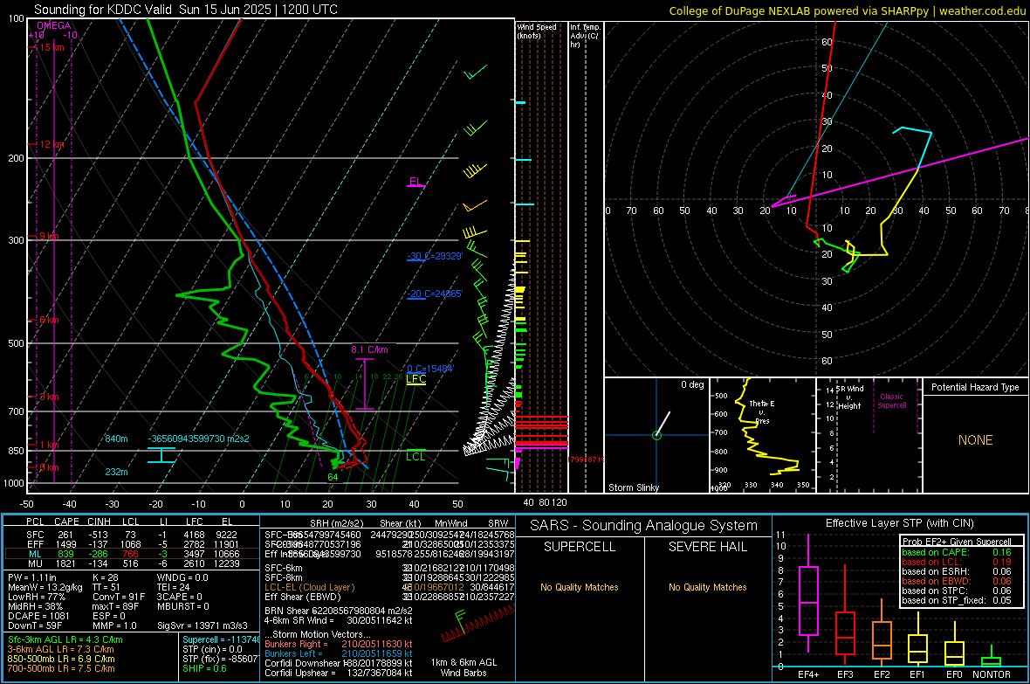Click the 'Inf. Temp. Adv.' panel header
This screenshot has height=684, width=1030.
pos(585,36)
